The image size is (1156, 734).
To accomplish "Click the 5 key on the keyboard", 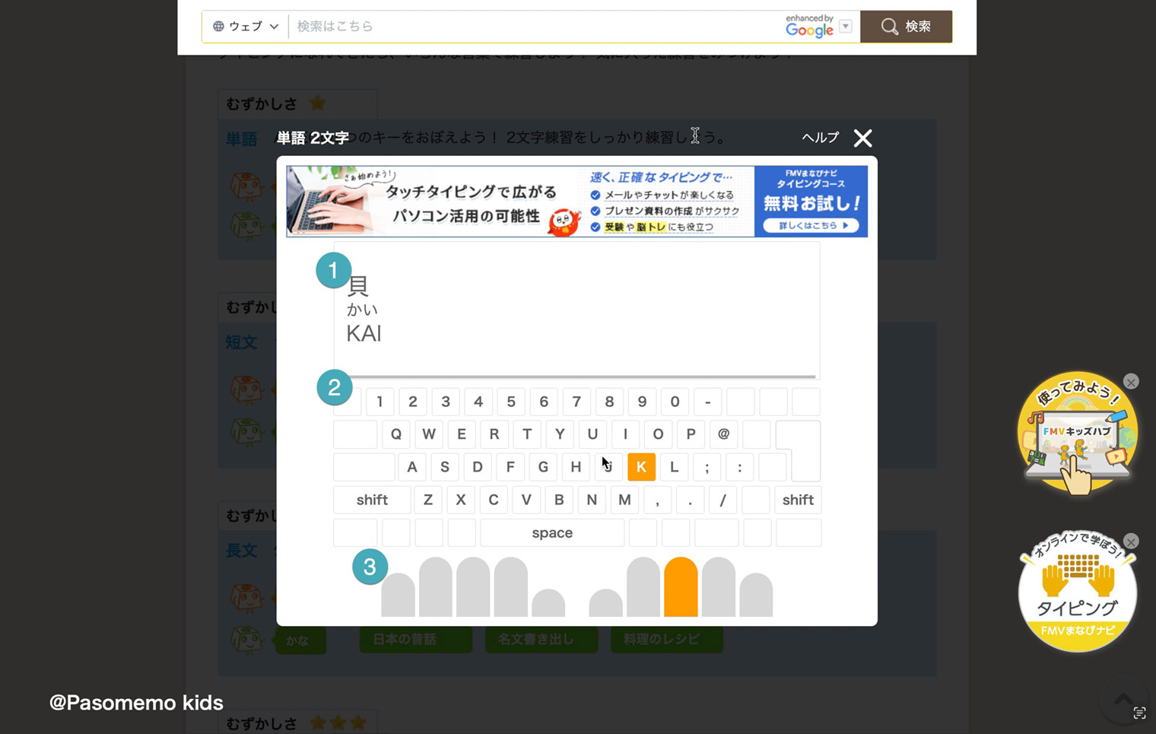I will click(511, 402).
